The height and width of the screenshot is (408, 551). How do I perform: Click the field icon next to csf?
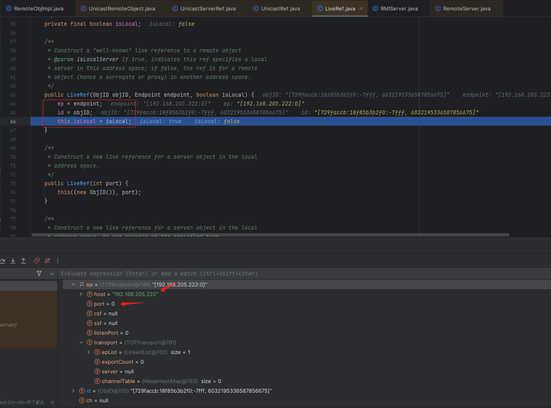[x=90, y=313]
